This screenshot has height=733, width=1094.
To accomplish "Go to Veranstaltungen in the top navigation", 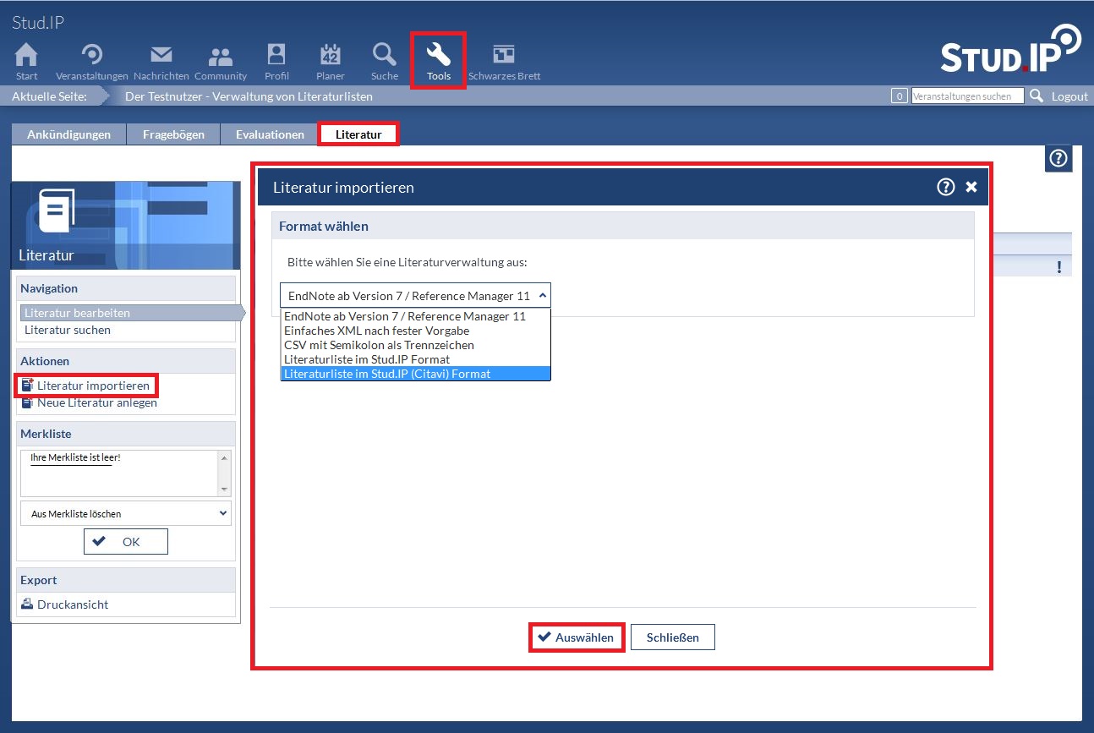I will (x=92, y=56).
